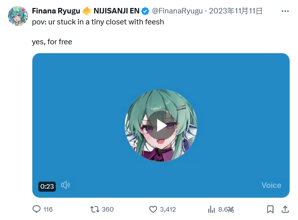The width and height of the screenshot is (298, 220).
Task: Click the Voice label on the player
Action: tap(271, 185)
